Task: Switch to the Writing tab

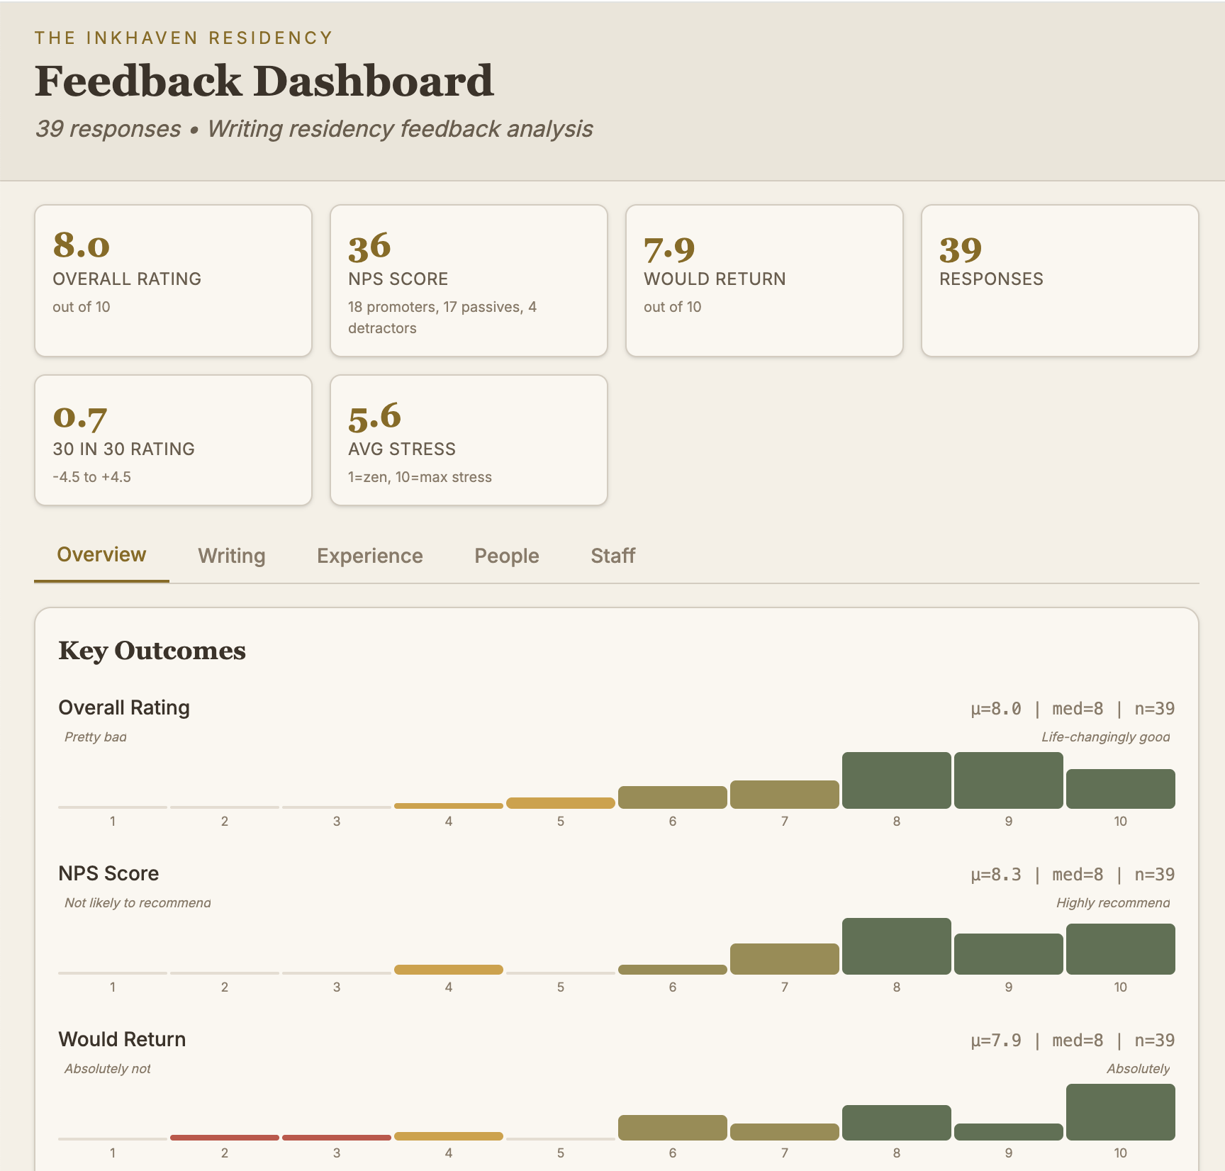Action: (x=231, y=556)
